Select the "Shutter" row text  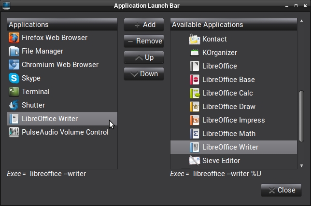(33, 105)
